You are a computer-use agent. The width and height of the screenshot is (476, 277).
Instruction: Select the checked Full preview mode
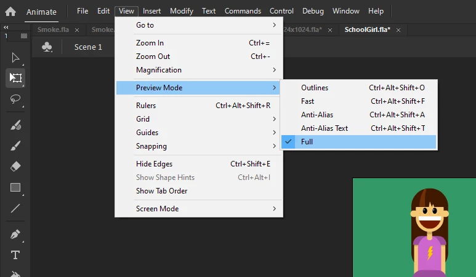click(x=359, y=142)
